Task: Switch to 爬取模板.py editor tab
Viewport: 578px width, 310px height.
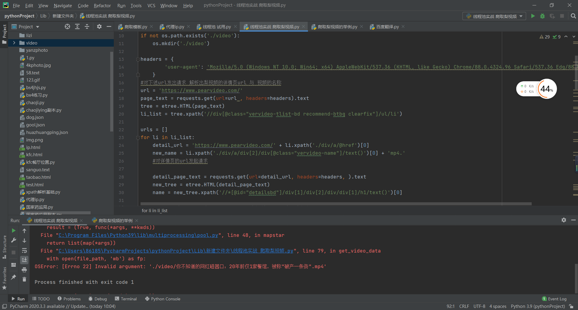Action: pyautogui.click(x=136, y=27)
